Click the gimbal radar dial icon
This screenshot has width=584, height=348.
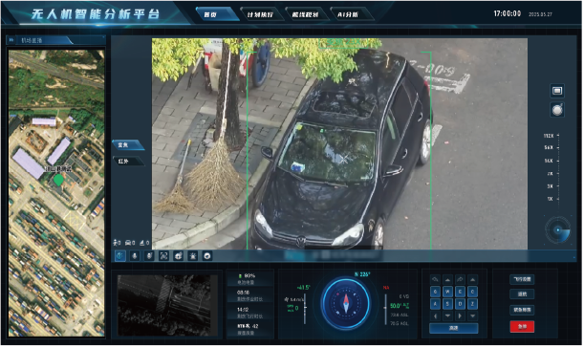tap(557, 230)
